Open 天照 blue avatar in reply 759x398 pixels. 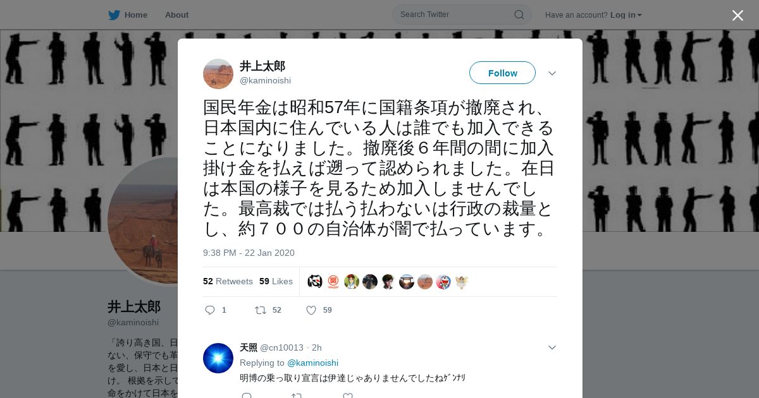pos(218,358)
